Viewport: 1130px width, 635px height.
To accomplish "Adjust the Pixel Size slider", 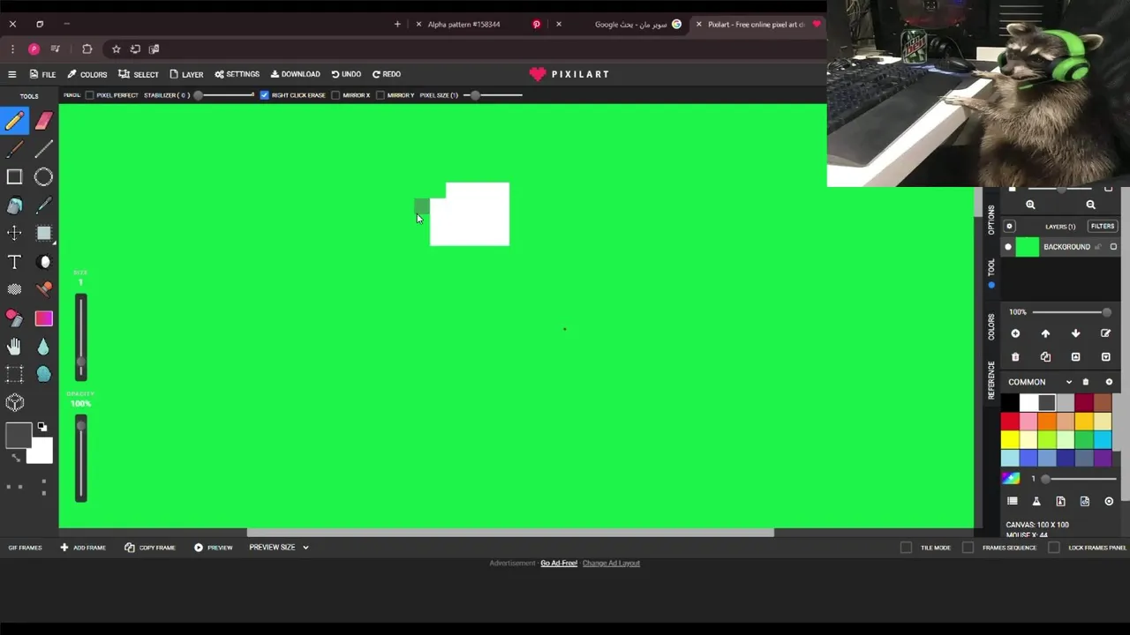I will [x=493, y=95].
